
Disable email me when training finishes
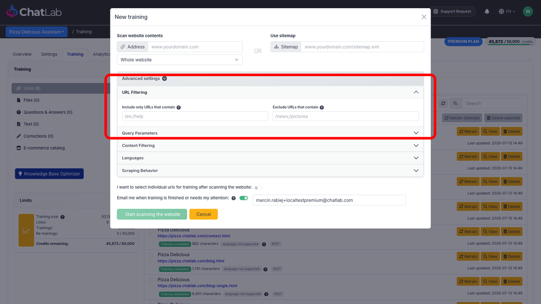[x=244, y=198]
